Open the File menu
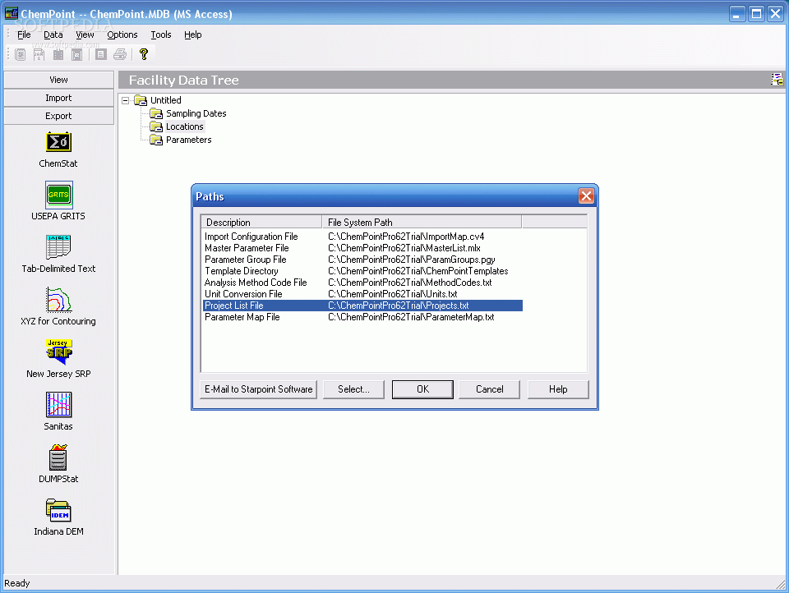The width and height of the screenshot is (789, 593). (x=24, y=34)
